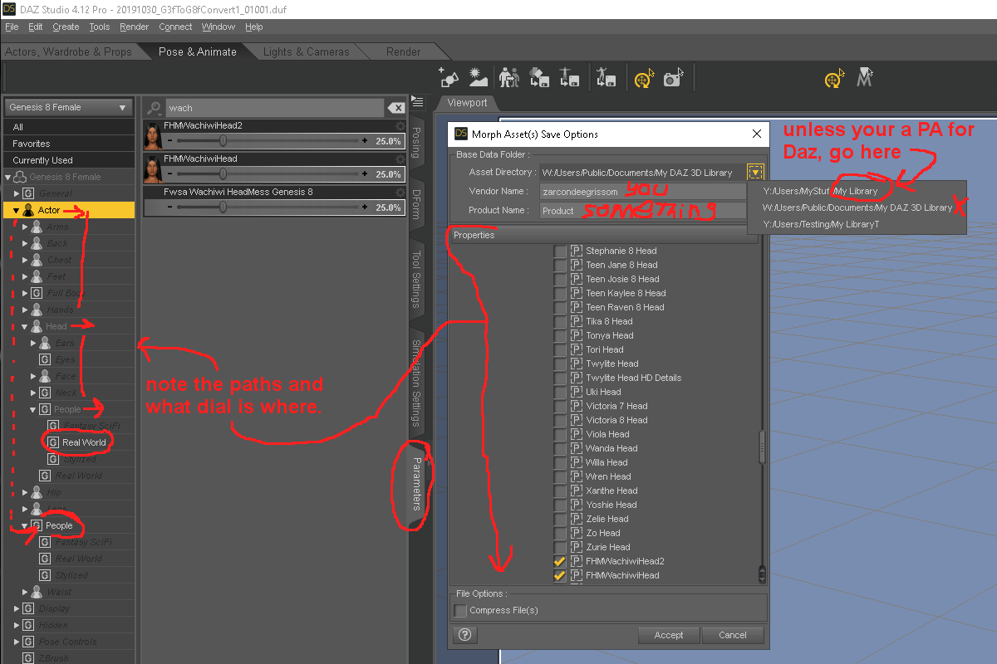
Task: Check the Stephanie 8 Head checkbox
Action: coord(560,251)
